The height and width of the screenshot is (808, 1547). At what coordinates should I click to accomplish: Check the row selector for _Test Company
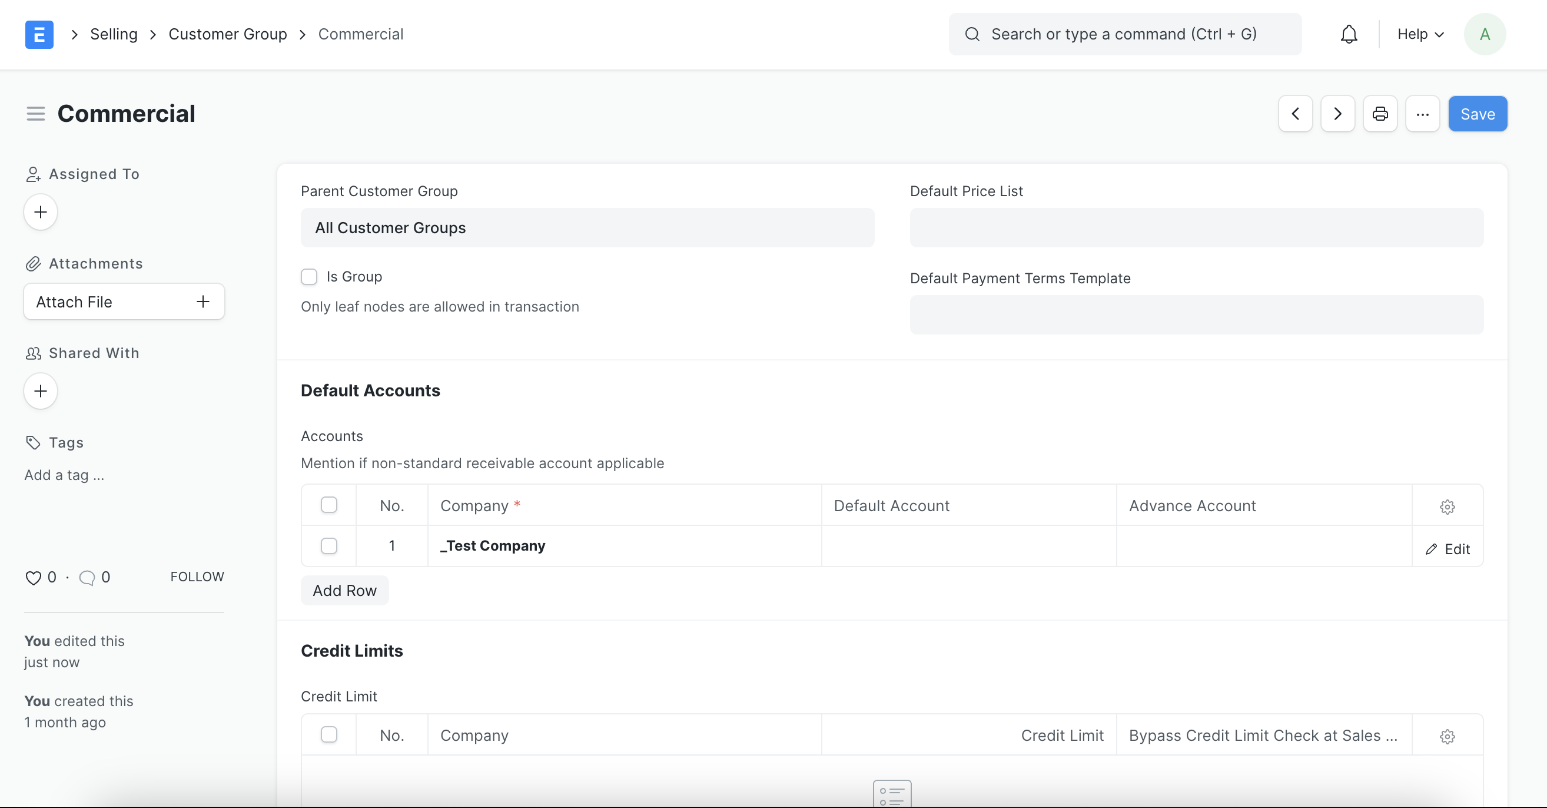pos(328,546)
